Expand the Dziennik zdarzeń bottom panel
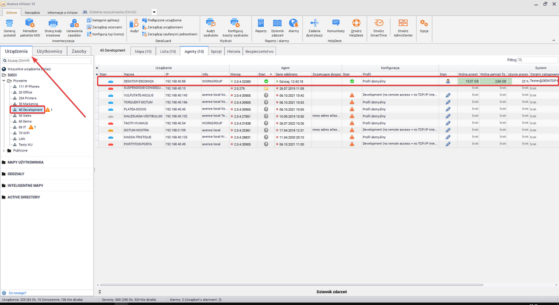 click(99, 291)
